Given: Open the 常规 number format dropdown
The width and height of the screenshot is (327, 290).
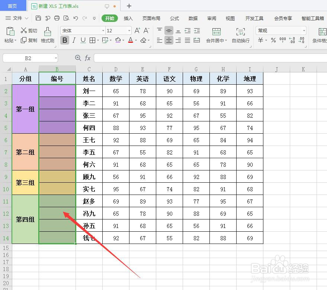Looking at the screenshot, I should coord(280,30).
